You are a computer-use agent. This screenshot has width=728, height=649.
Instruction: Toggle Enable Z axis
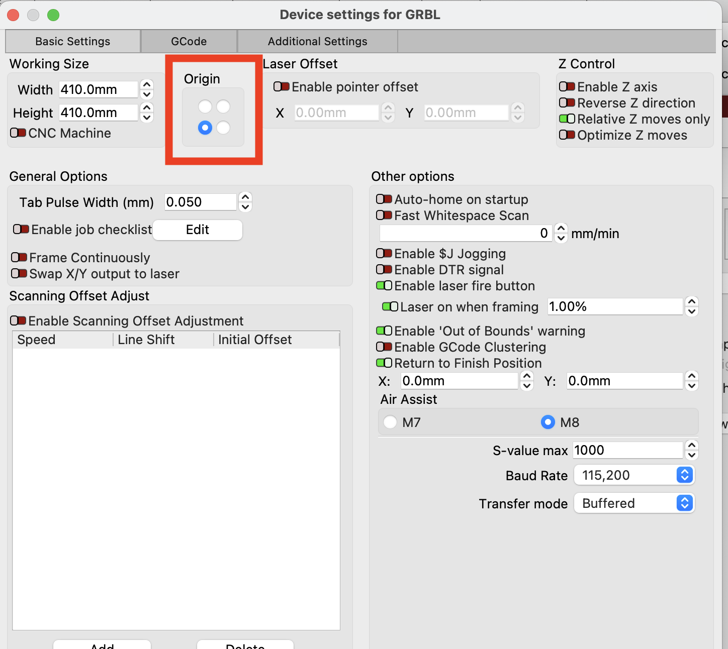[567, 87]
